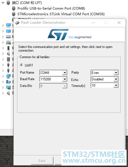Screen dimensions: 128x167
Task: Click the Back button
Action: coord(42,161)
